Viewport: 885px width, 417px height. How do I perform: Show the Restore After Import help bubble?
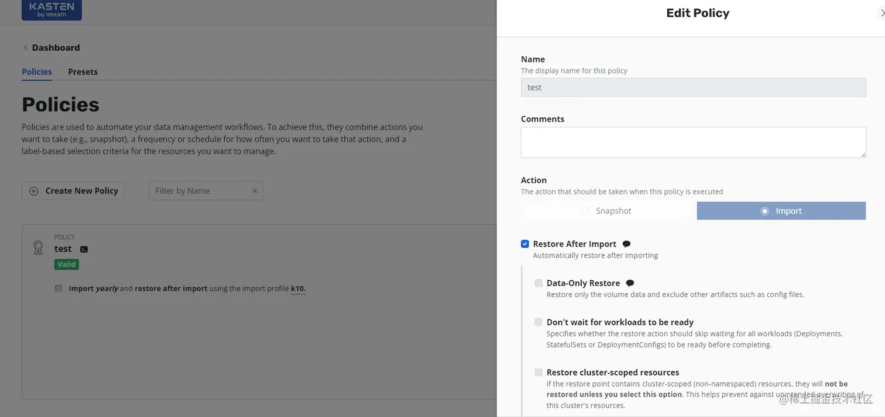(x=626, y=244)
